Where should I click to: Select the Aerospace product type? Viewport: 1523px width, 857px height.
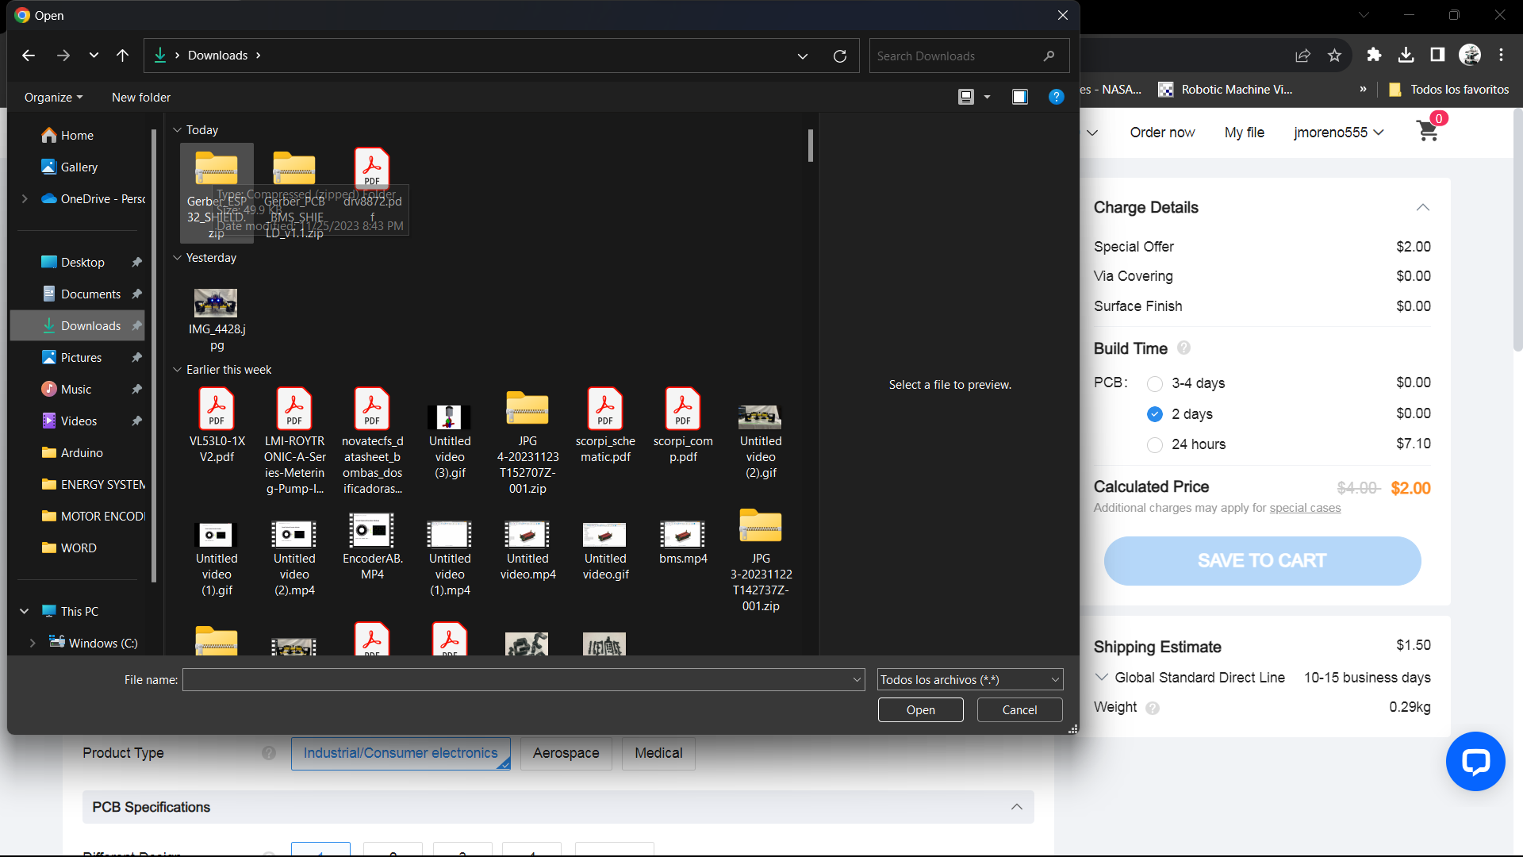(x=566, y=753)
